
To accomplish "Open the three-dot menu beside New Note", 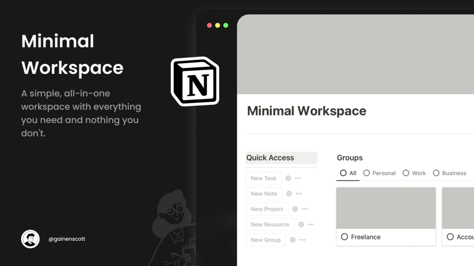I will pos(299,193).
